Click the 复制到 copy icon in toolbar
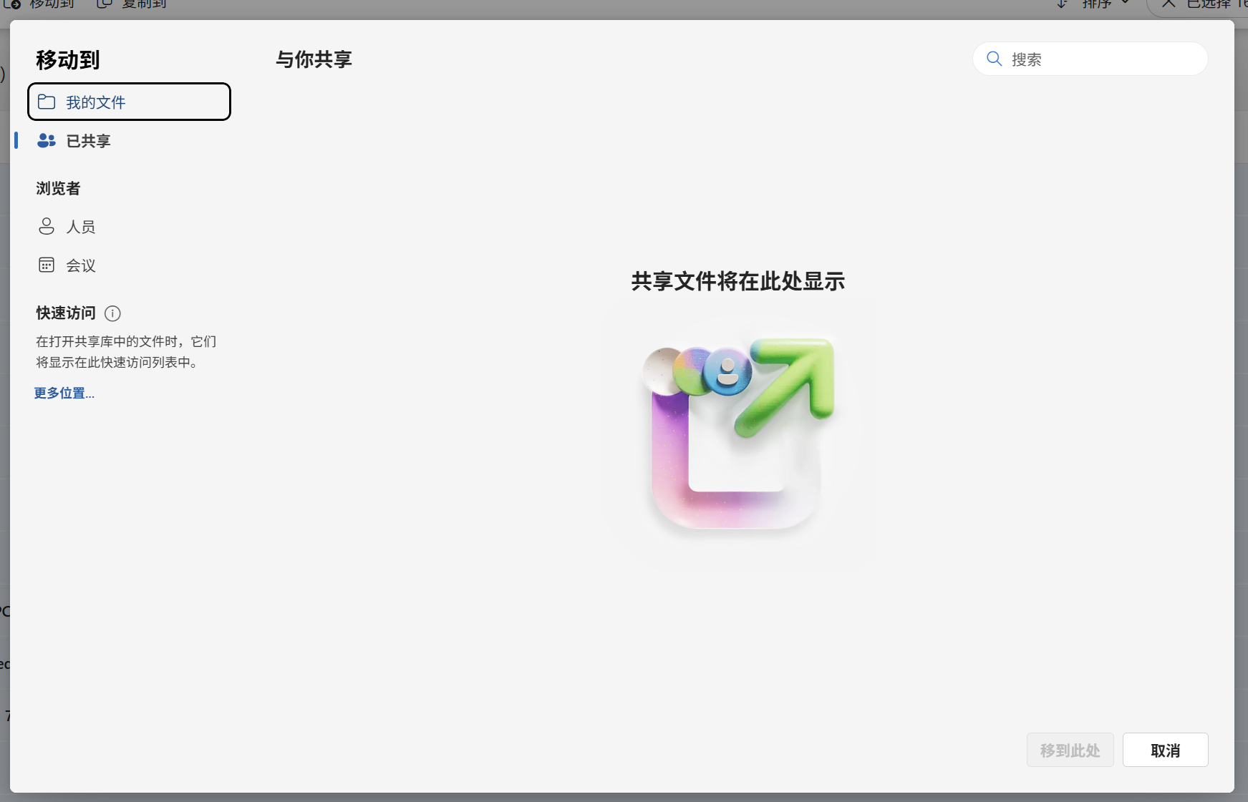Screen dimensions: 1248x802 point(104,4)
